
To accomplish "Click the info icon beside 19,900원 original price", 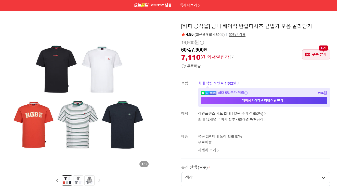I will [x=202, y=43].
